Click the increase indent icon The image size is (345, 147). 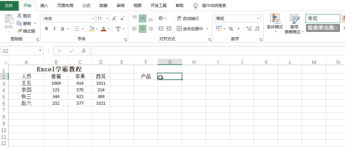point(169,29)
